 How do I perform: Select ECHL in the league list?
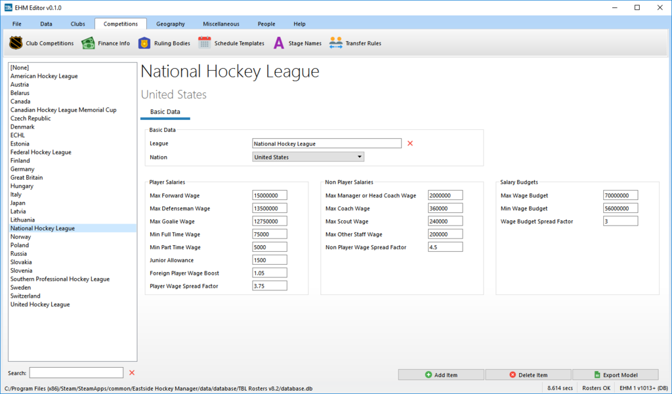(72, 135)
